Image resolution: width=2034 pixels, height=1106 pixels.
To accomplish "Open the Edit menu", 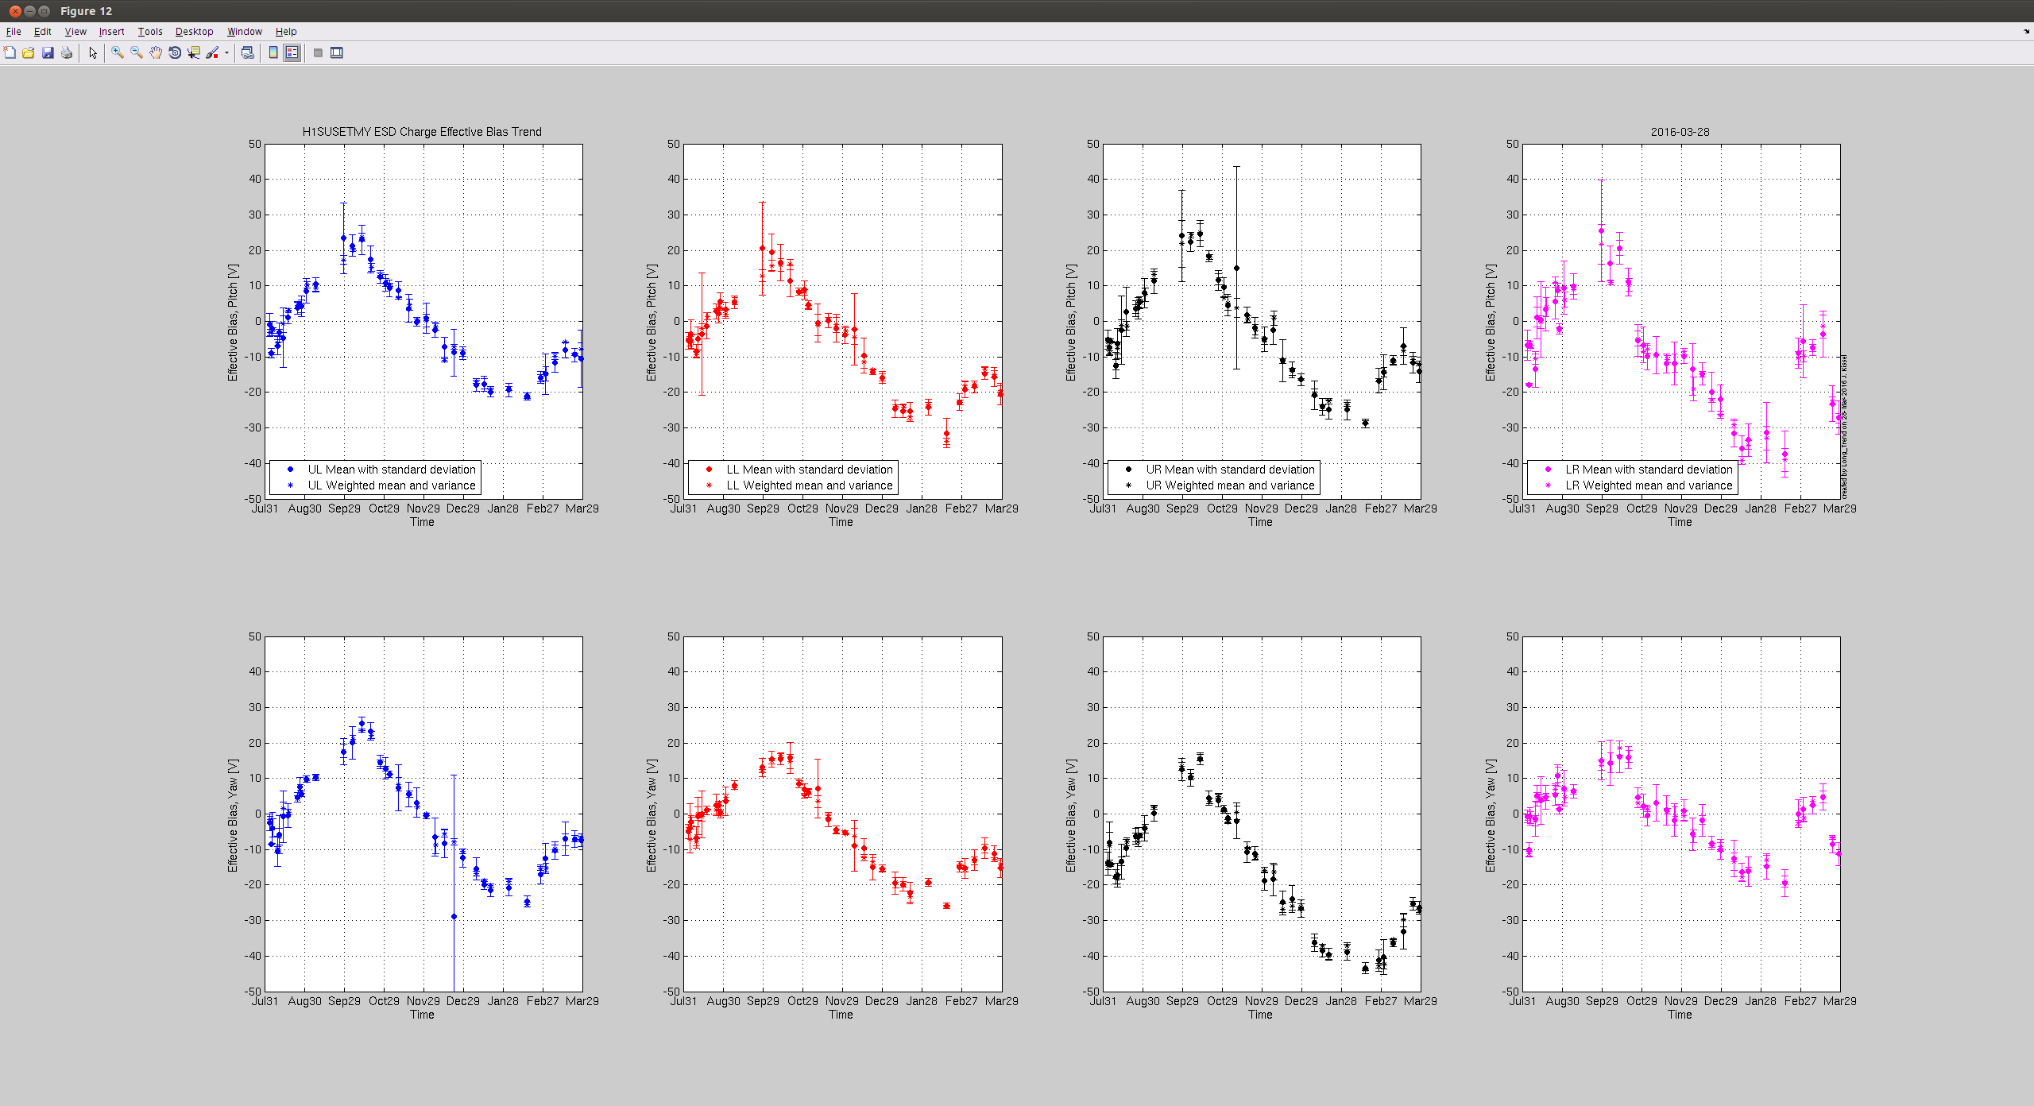I will [42, 32].
